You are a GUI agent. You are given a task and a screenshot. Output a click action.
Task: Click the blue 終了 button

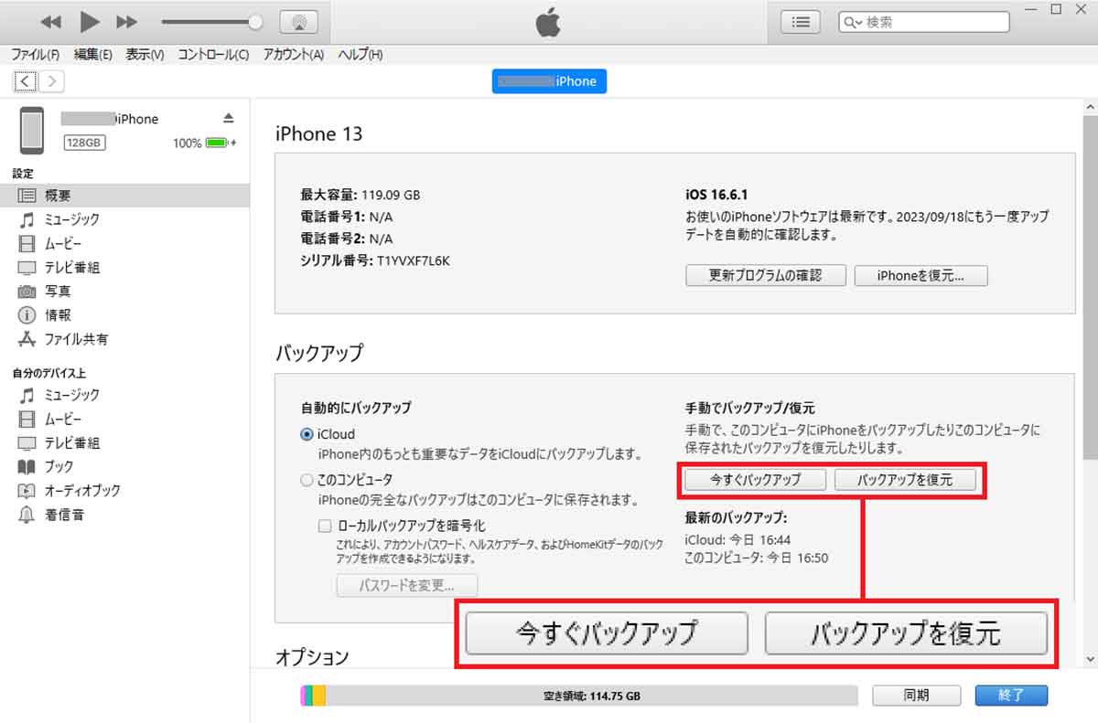click(x=1011, y=696)
